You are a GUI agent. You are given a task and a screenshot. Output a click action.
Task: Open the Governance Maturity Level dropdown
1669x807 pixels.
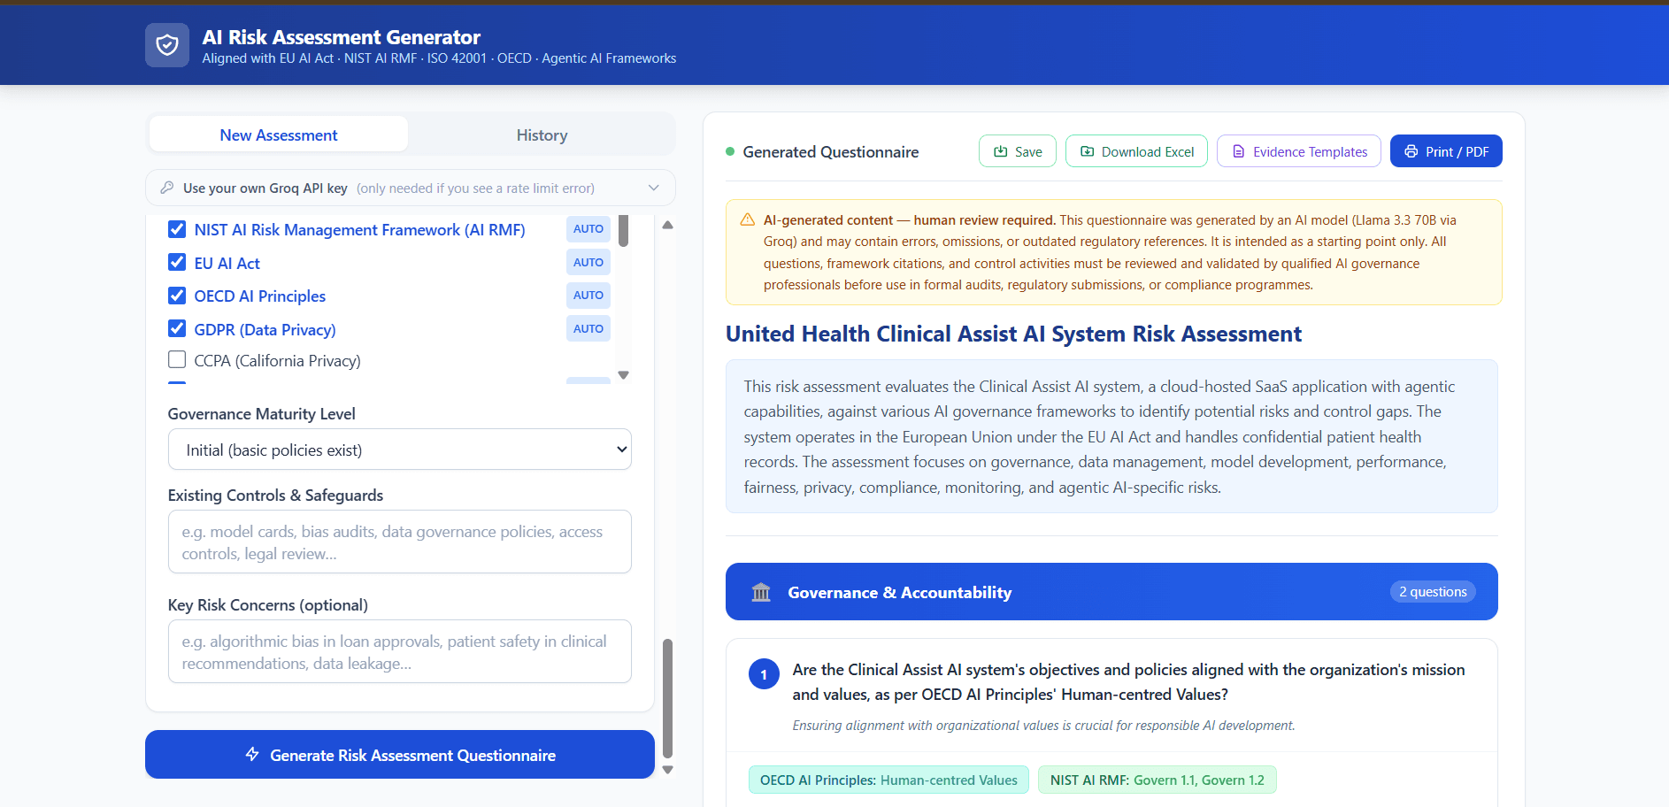[400, 450]
